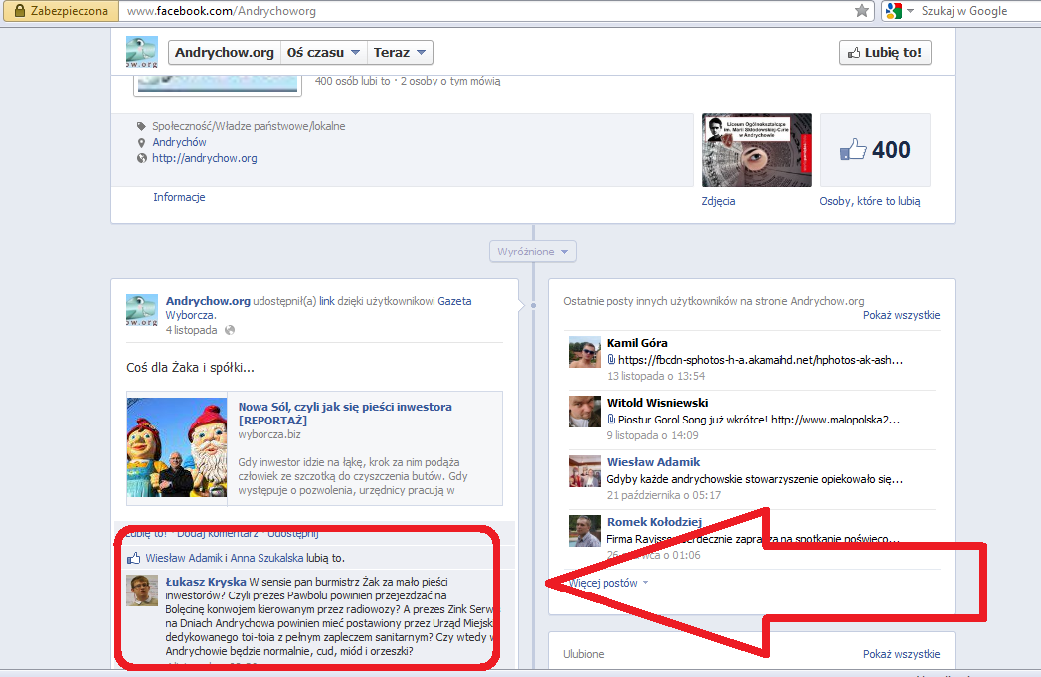Viewport: 1041px width, 677px height.
Task: Click Wiesław Adamik avatar in recent posts
Action: (x=585, y=471)
